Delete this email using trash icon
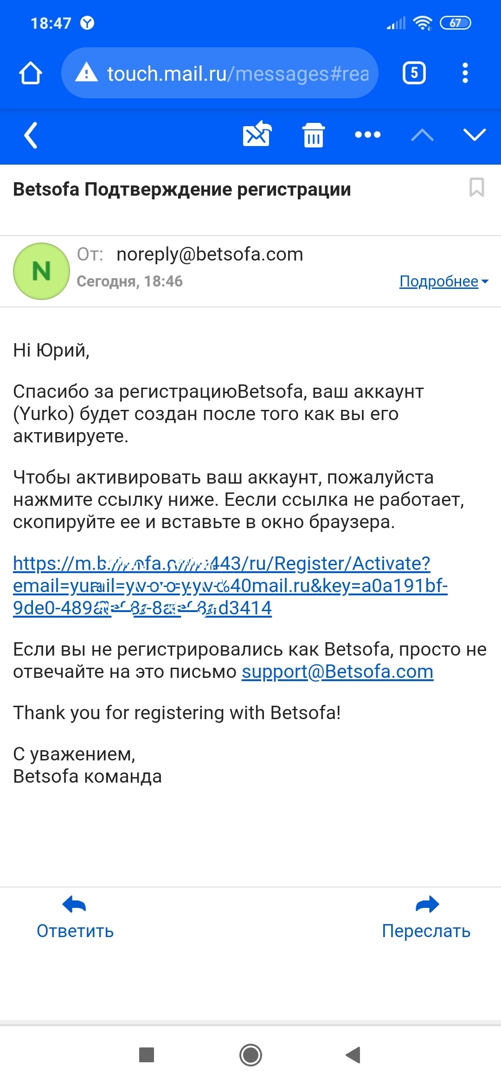501x1085 pixels. pyautogui.click(x=314, y=135)
